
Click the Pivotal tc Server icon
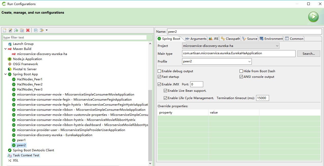coord(10,69)
